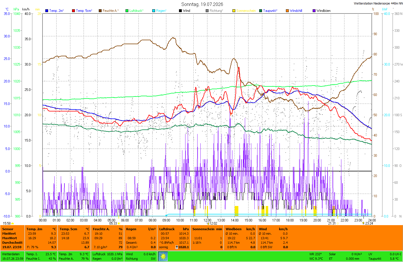Click the purple Windböen legend marker
Screen dimensions: 403x262
click(314, 11)
